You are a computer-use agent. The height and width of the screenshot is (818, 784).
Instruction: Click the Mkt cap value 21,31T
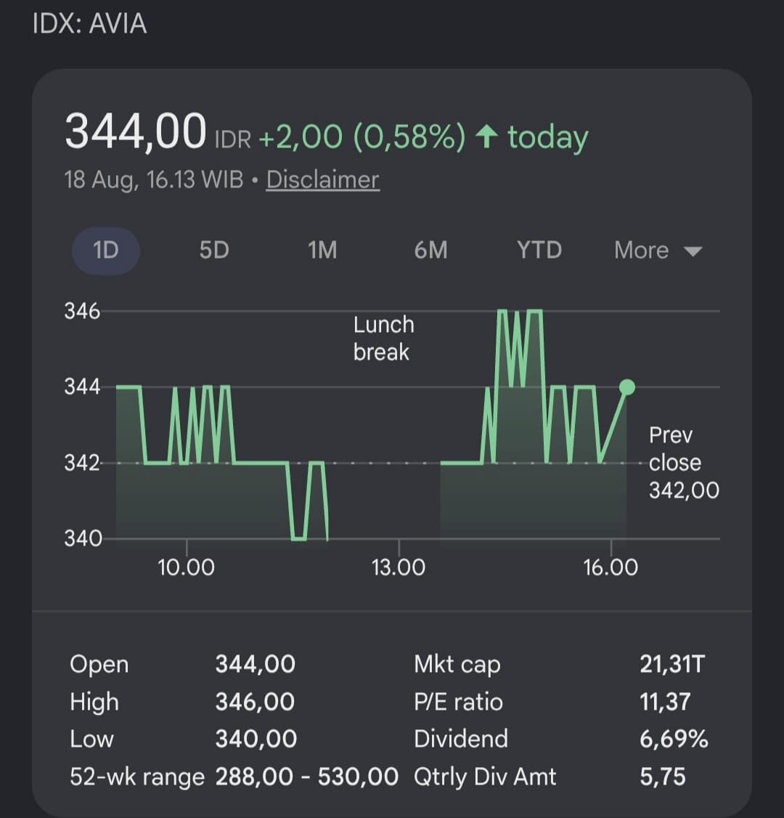672,665
